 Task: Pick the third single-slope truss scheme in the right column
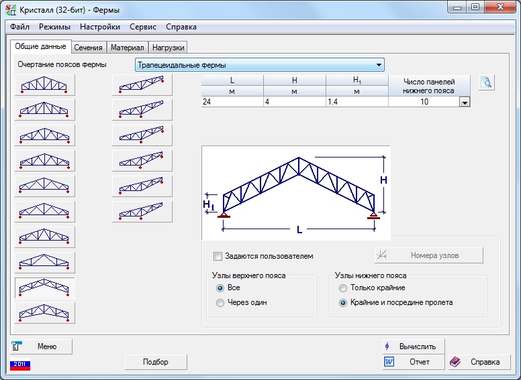(142, 135)
